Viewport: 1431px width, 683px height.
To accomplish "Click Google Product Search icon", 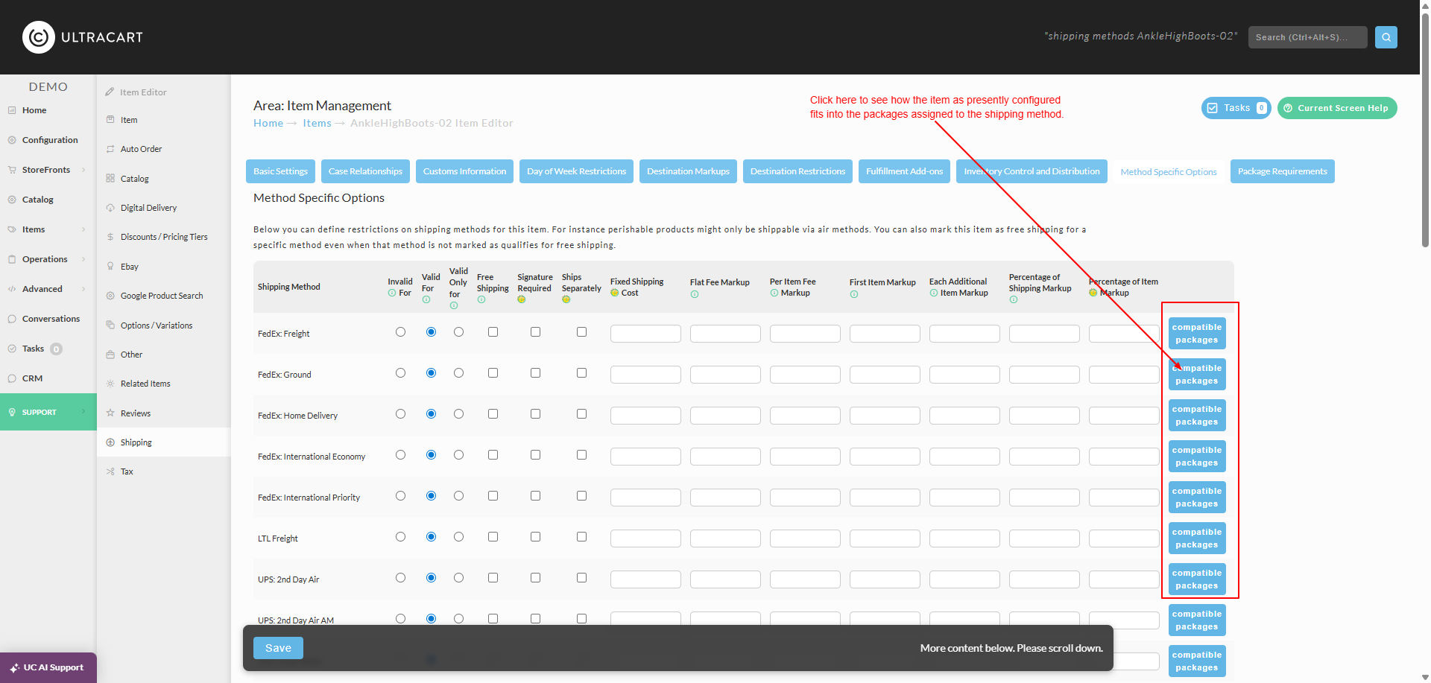I will pos(110,296).
